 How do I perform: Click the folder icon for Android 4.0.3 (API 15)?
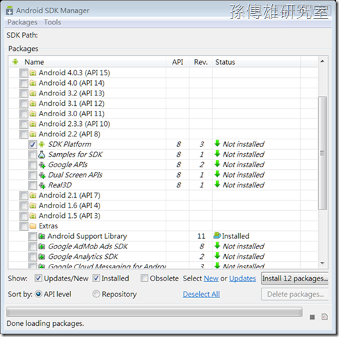pyautogui.click(x=33, y=73)
